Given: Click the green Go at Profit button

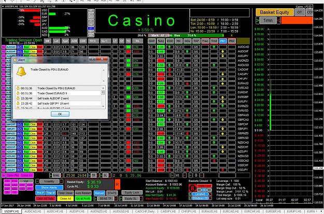Looking at the screenshot, I should point(83,198).
